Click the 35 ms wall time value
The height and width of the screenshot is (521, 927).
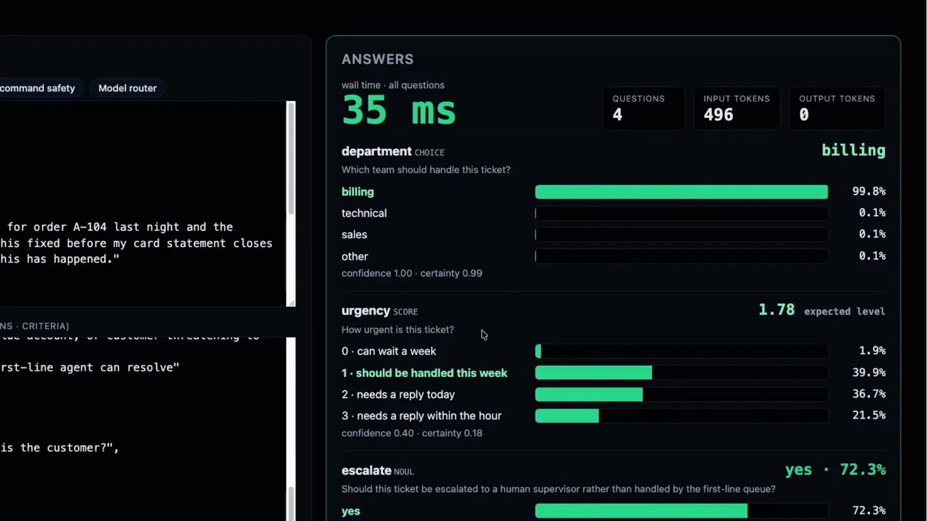tap(399, 110)
